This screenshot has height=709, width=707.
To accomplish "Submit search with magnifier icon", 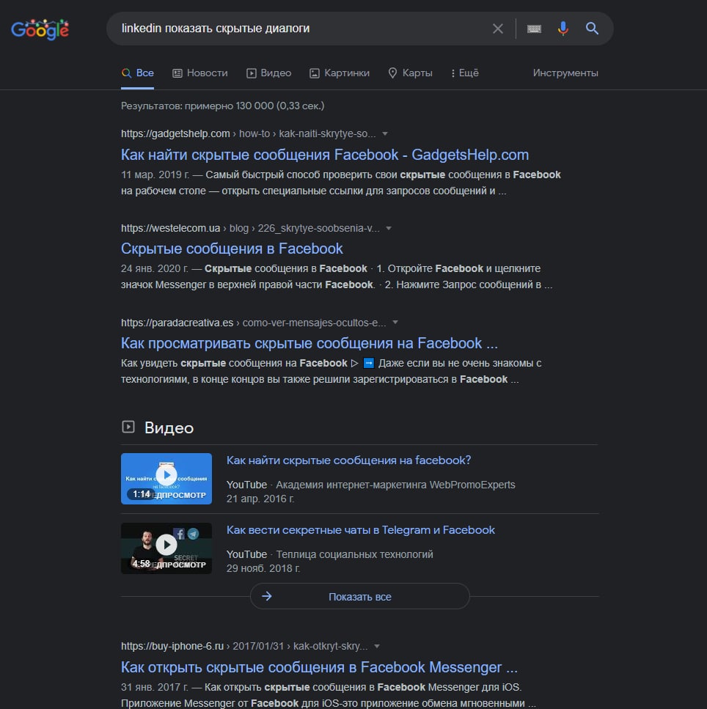I will pos(592,29).
